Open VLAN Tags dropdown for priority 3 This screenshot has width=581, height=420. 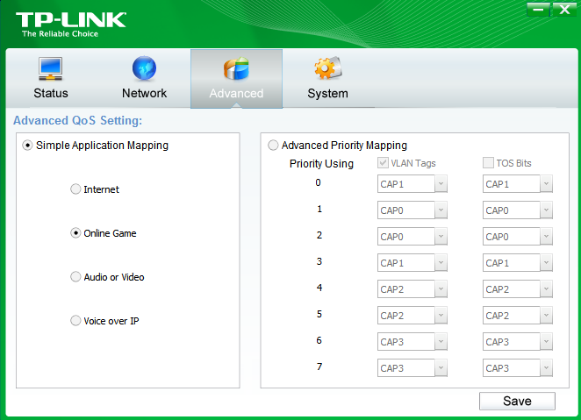(412, 263)
